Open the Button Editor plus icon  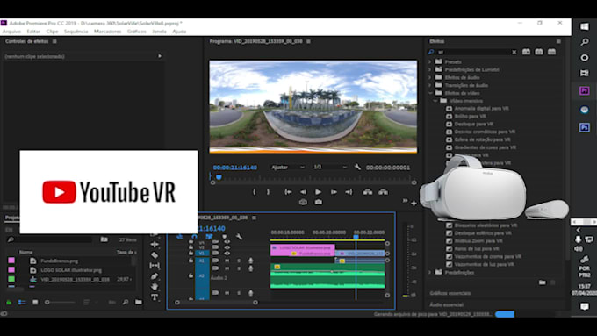click(414, 204)
